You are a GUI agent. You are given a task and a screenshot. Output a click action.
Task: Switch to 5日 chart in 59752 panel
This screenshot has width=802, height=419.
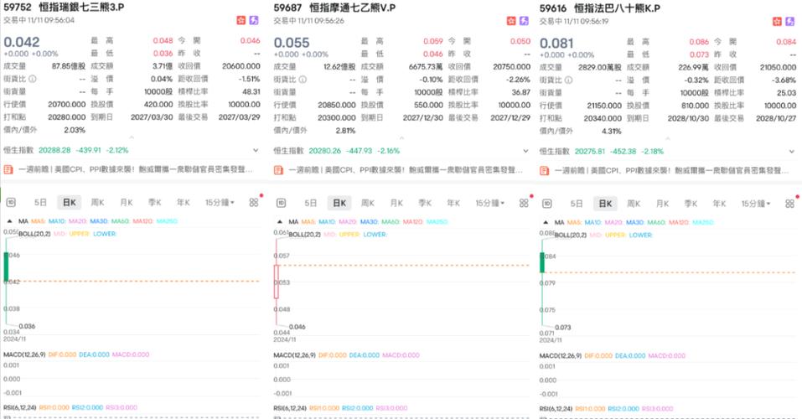pos(40,203)
